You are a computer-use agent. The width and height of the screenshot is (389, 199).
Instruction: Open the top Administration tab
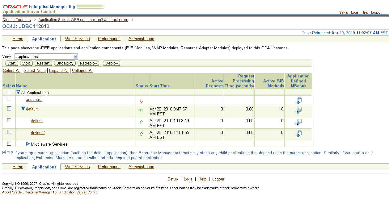pyautogui.click(x=141, y=39)
